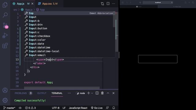Open editor More Actions ellipsis
This screenshot has height=110, width=196.
pyautogui.click(x=114, y=4)
